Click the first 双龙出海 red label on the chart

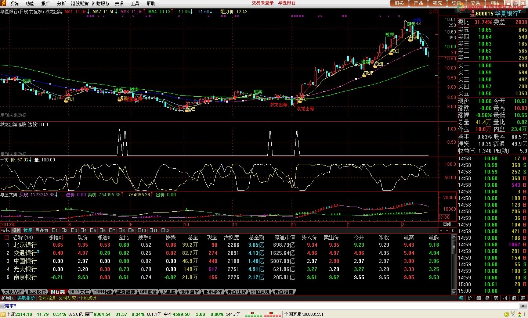click(x=278, y=105)
